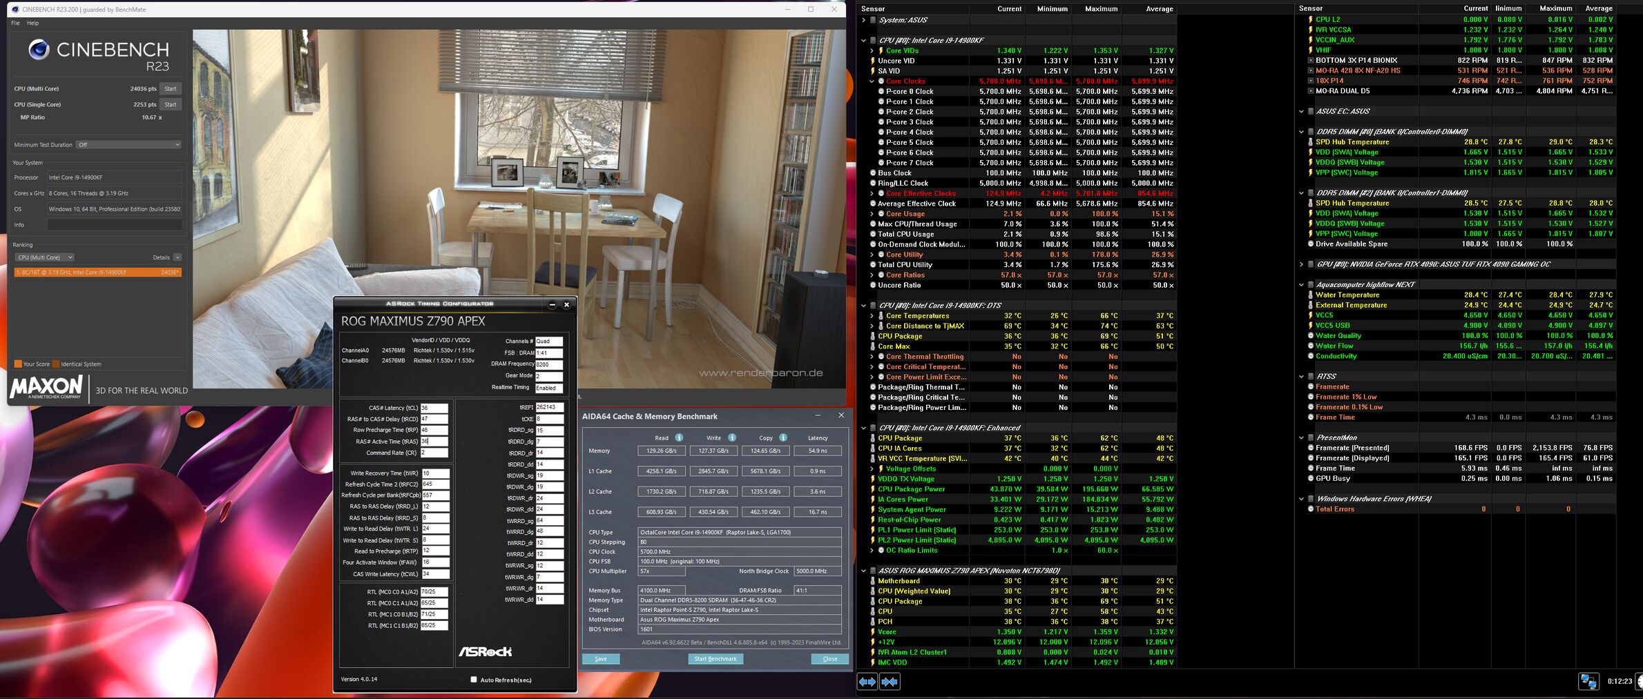Start the CPU (Single Core) test

pos(171,104)
